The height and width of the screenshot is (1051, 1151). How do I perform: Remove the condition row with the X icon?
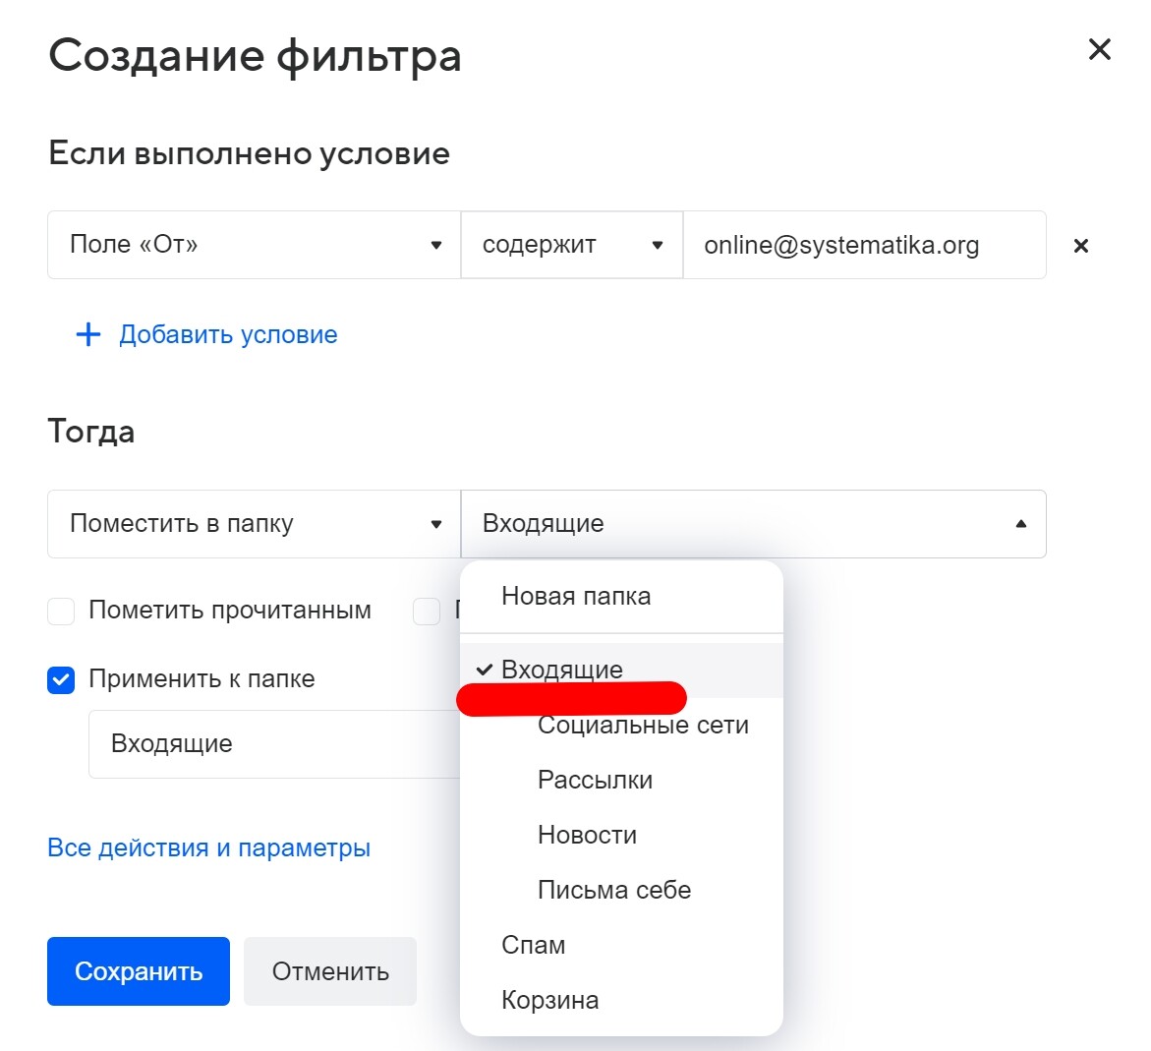1080,246
